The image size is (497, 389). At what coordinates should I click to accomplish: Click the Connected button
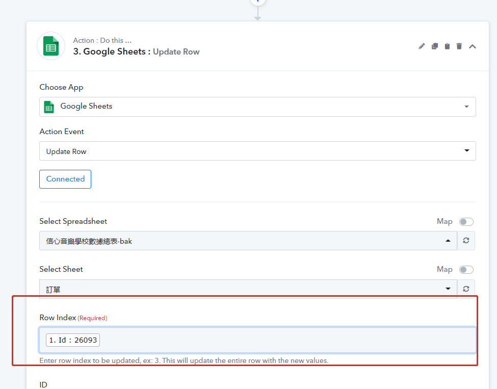(65, 179)
